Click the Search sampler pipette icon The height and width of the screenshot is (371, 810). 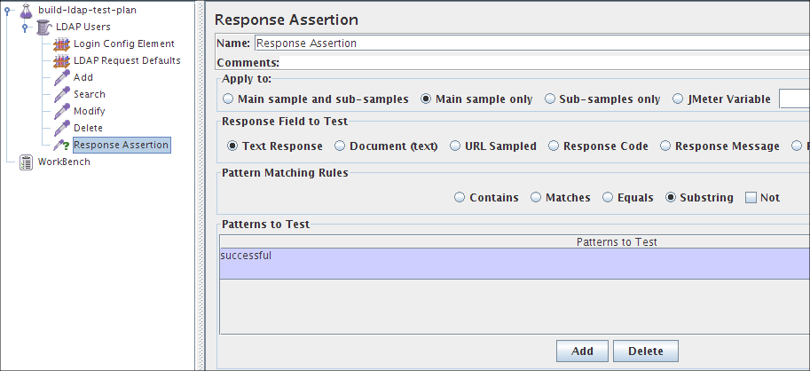(61, 94)
